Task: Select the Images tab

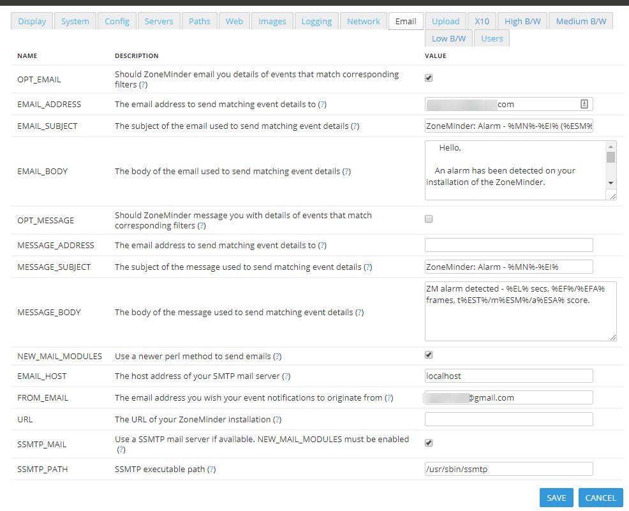Action: tap(272, 21)
